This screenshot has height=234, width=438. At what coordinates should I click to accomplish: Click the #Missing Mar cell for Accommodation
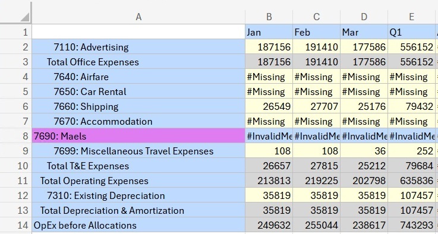point(364,121)
